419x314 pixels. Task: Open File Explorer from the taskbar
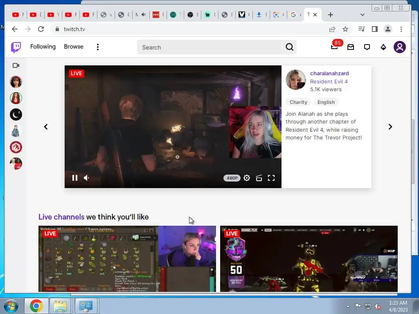point(61,306)
